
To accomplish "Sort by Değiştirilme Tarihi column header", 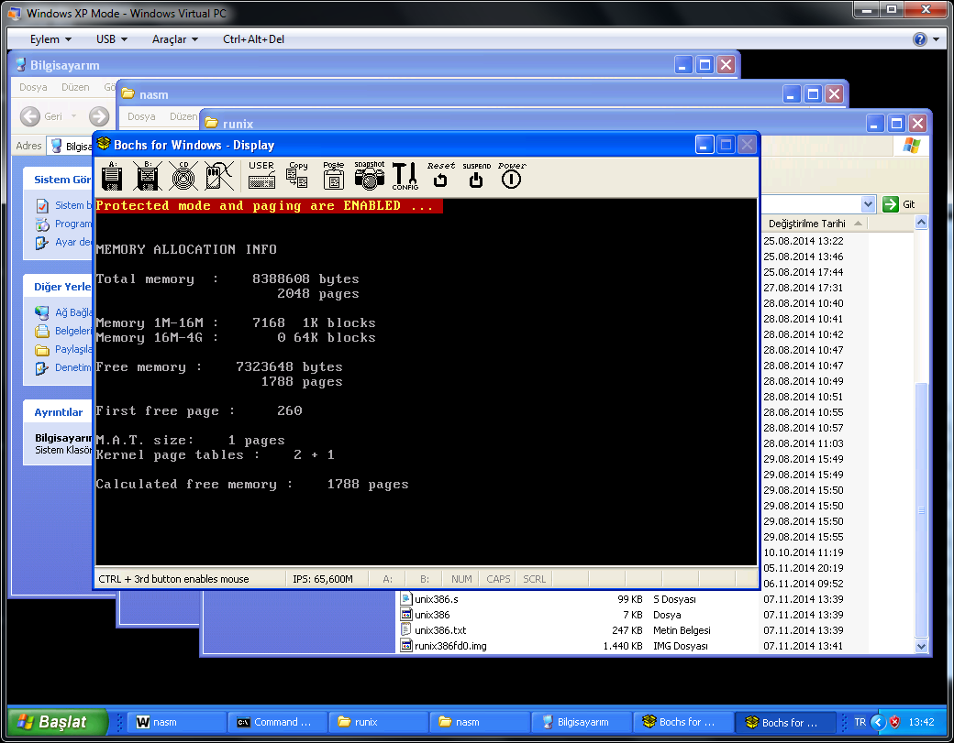I will (x=813, y=224).
